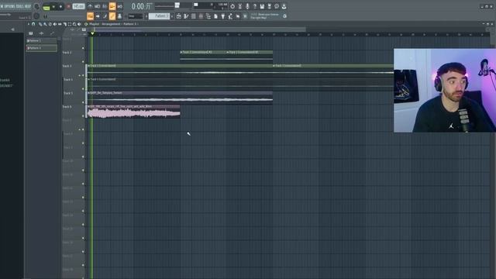
Task: Open the HELP menu
Action: pos(28,6)
